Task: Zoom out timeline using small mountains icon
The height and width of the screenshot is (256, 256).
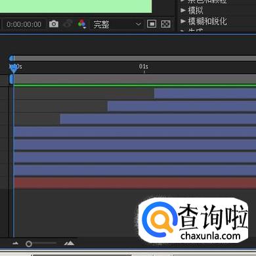Action: (x=15, y=243)
